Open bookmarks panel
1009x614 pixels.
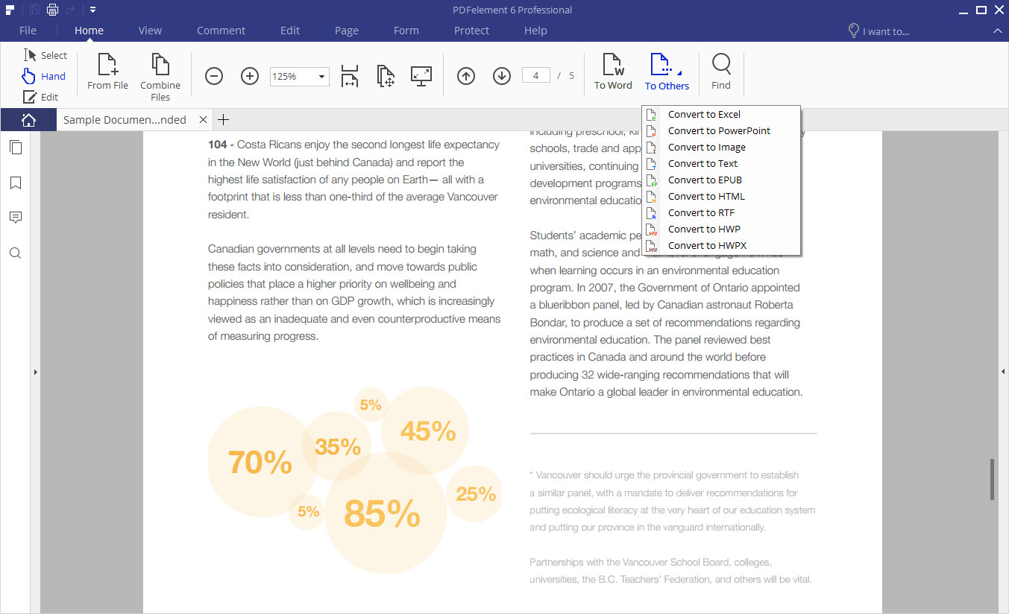15,183
